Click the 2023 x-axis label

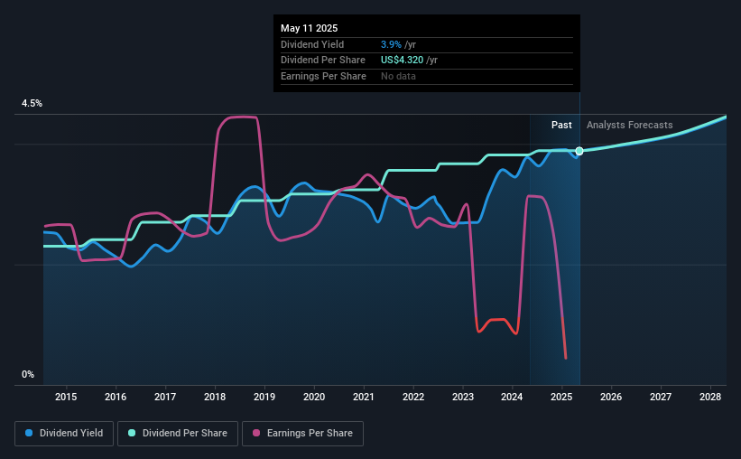(463, 397)
